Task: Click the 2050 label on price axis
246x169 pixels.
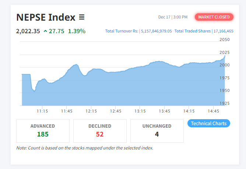Action: tap(224, 39)
